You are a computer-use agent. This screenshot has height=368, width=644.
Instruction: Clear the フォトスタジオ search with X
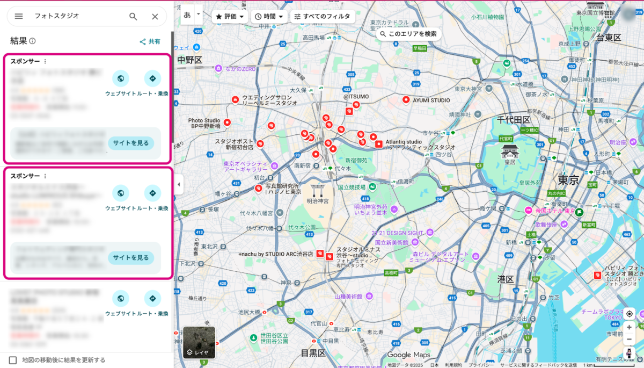tap(155, 16)
